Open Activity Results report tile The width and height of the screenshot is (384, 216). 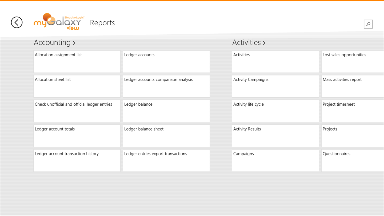[x=275, y=136]
